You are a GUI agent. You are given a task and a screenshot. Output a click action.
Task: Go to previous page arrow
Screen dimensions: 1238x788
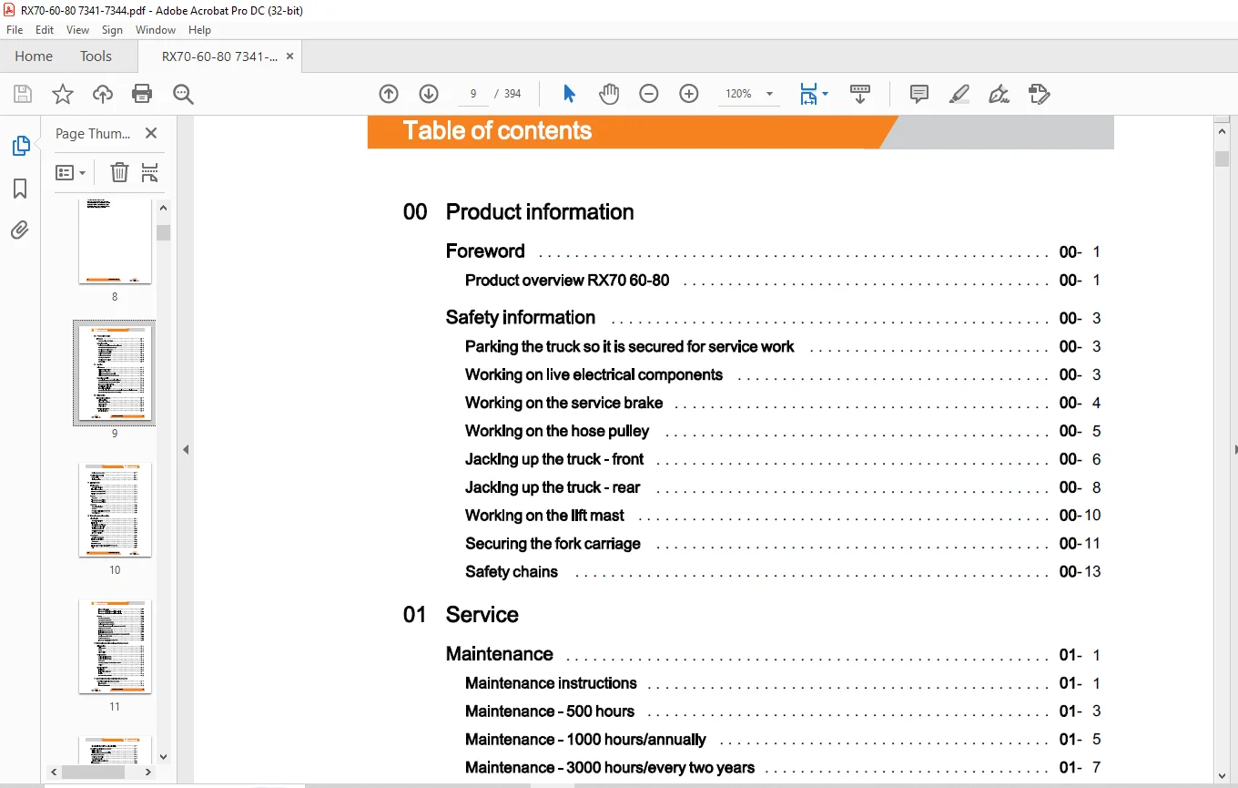pos(389,94)
